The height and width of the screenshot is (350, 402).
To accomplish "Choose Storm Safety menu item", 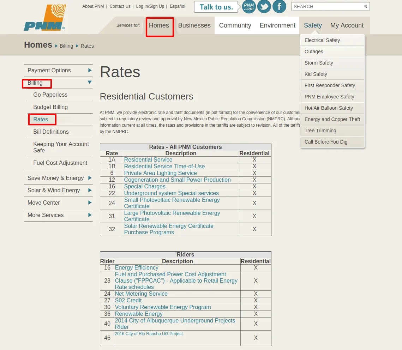I will 332,63.
